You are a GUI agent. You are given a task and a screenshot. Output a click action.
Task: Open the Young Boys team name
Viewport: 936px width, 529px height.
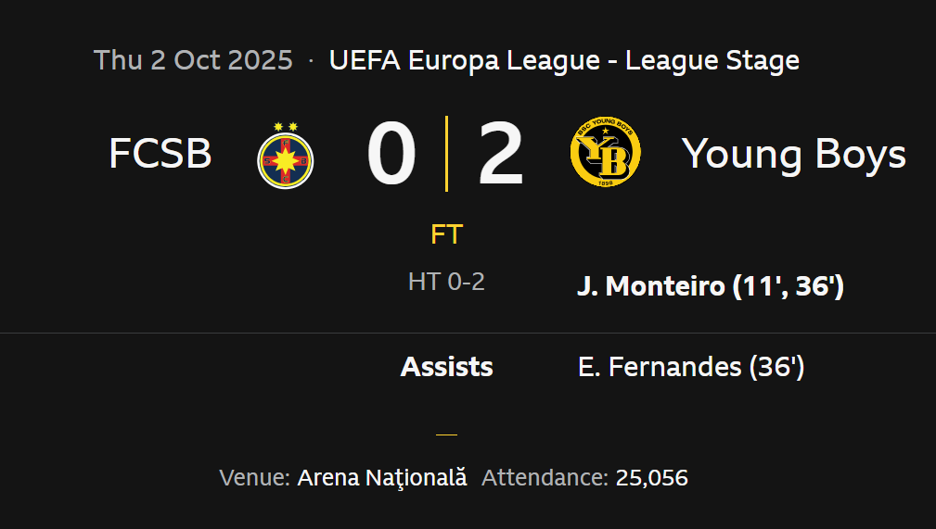pos(794,154)
